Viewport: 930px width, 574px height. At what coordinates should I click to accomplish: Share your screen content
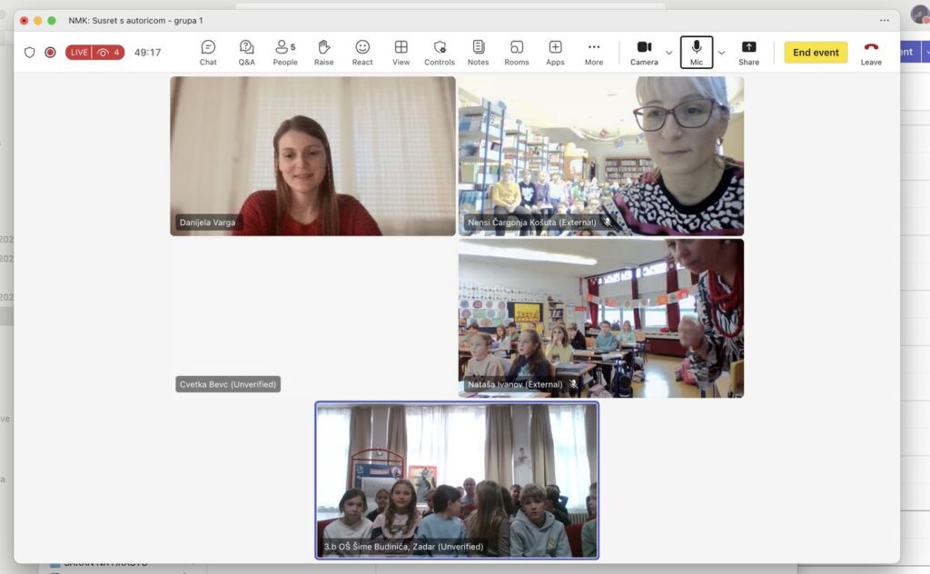pos(748,53)
